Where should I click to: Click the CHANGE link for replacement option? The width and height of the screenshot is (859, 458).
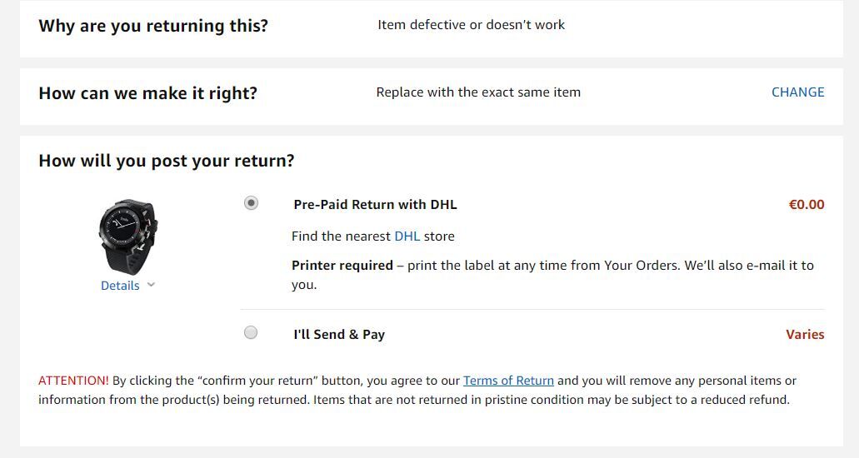point(797,92)
